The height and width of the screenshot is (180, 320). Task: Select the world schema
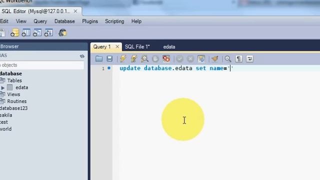[x=6, y=129]
